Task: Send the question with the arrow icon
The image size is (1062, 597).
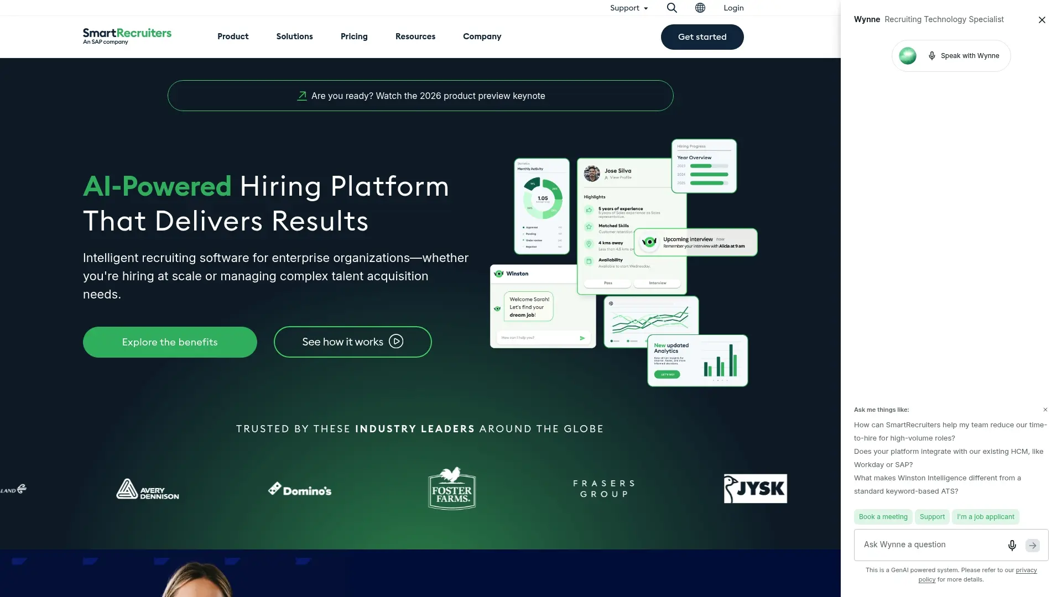Action: pos(1033,546)
